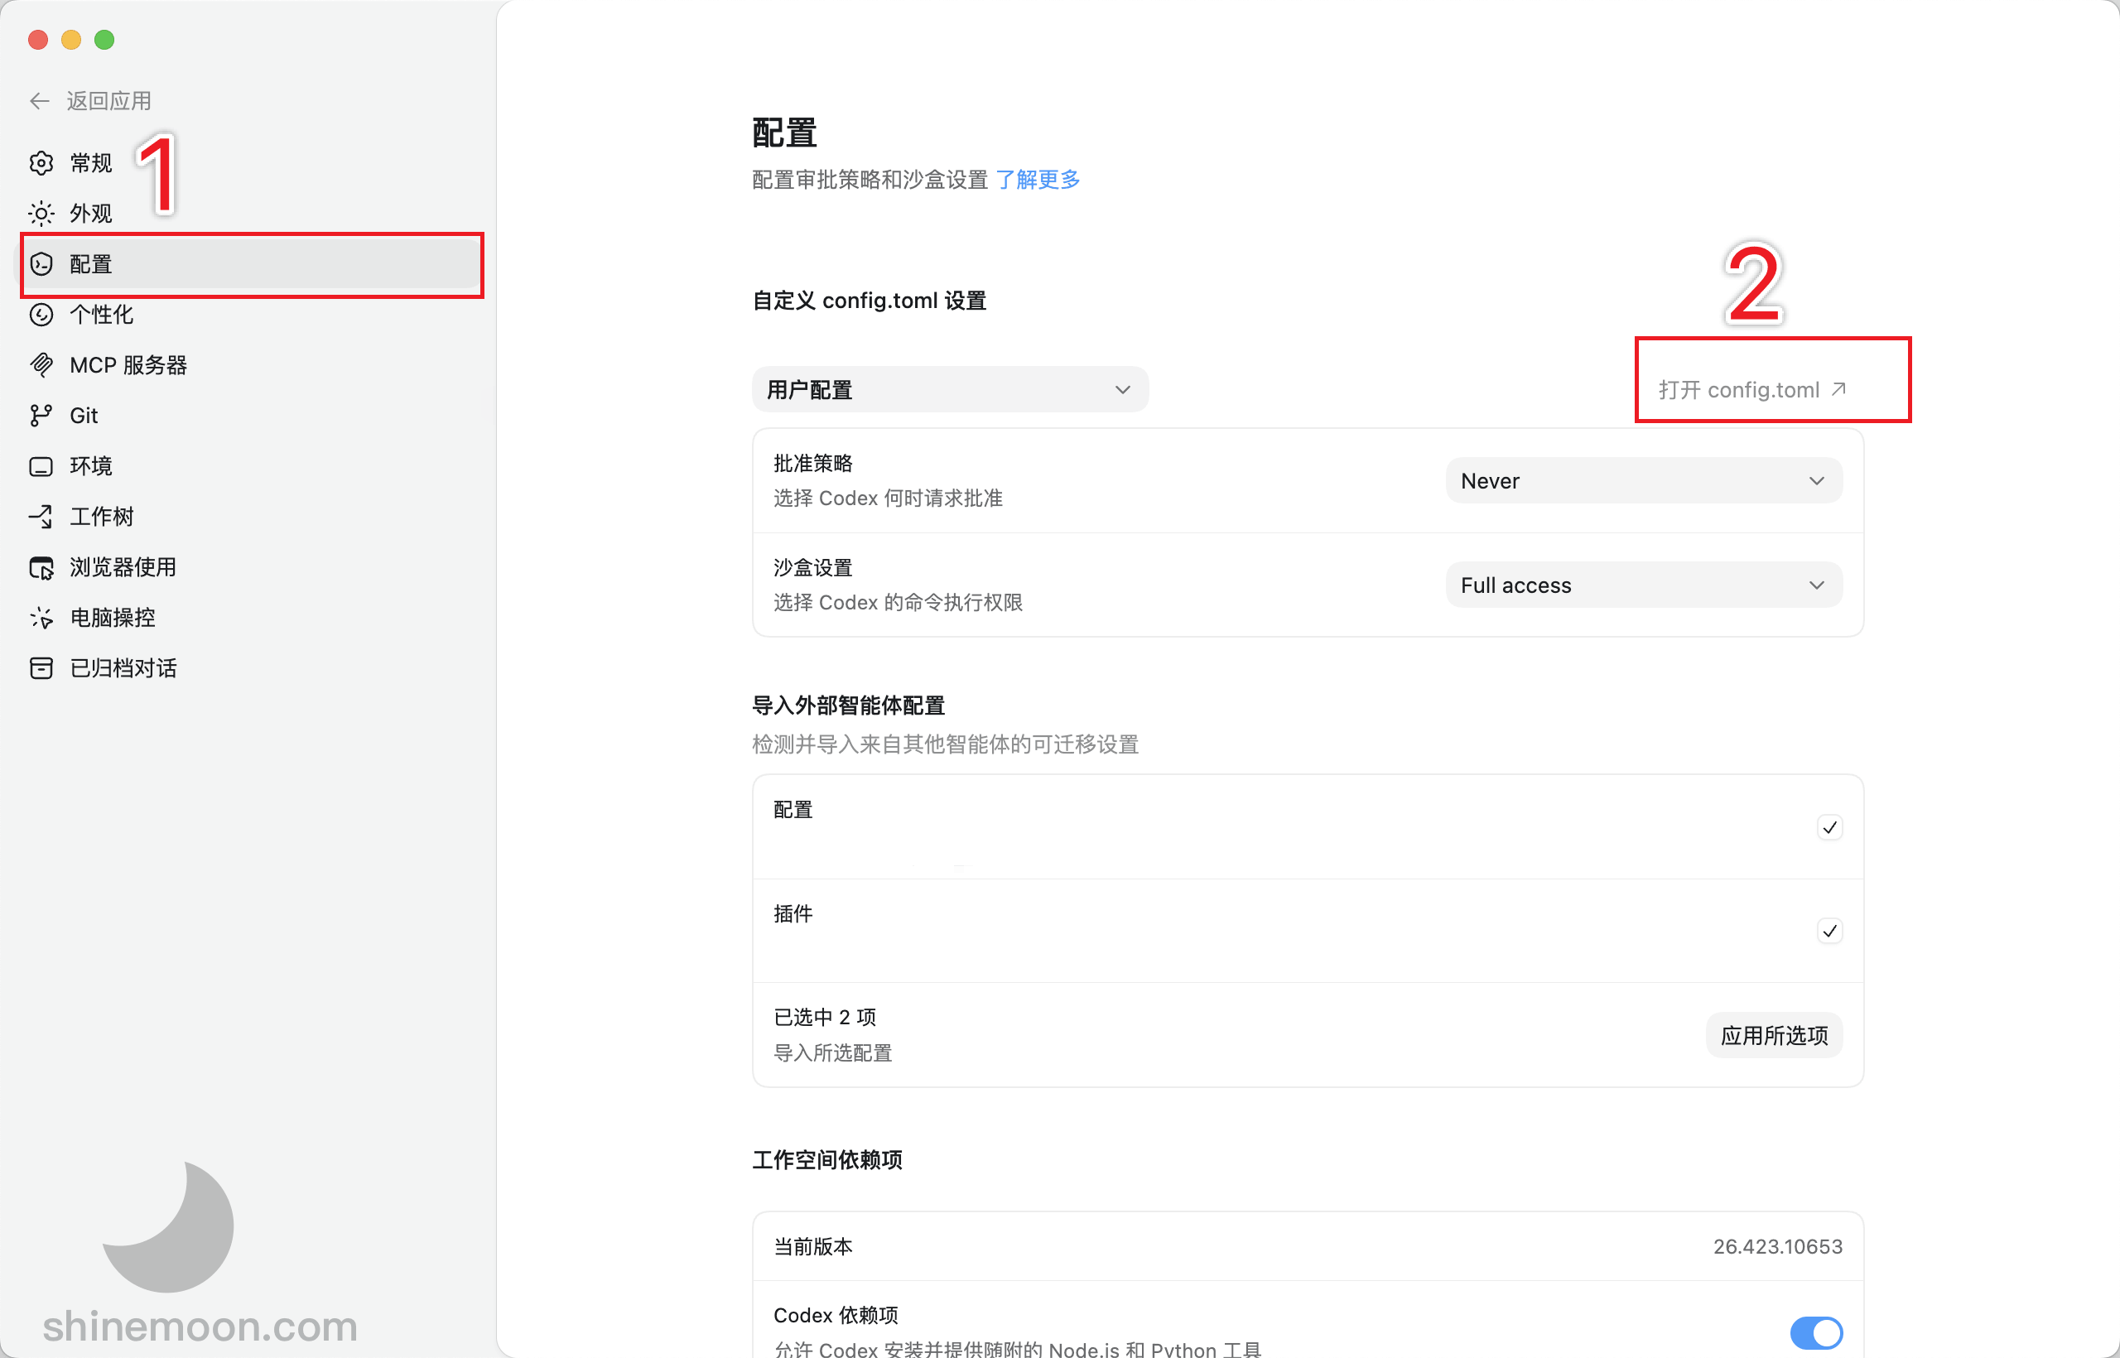The width and height of the screenshot is (2120, 1358).
Task: Click the version number 26.423.10653
Action: click(x=1778, y=1246)
